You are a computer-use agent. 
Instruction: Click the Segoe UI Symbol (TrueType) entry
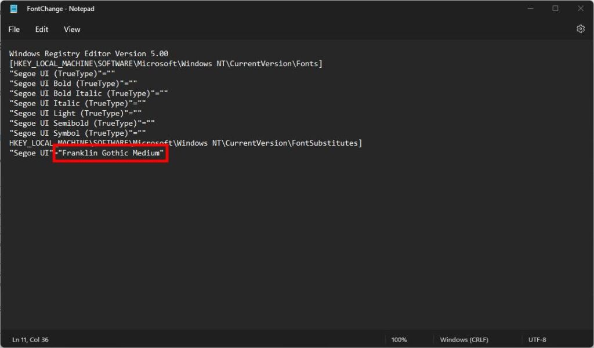pos(79,133)
